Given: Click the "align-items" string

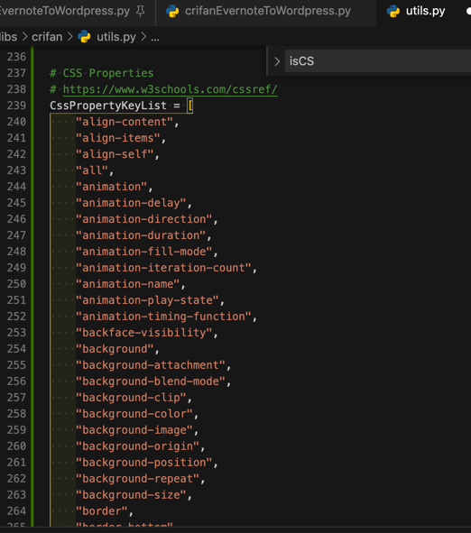Looking at the screenshot, I should (118, 138).
